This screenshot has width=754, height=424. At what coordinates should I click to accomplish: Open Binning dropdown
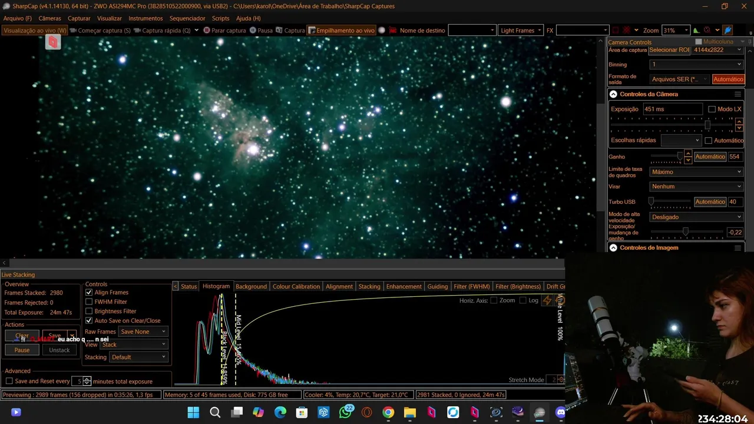click(x=697, y=64)
